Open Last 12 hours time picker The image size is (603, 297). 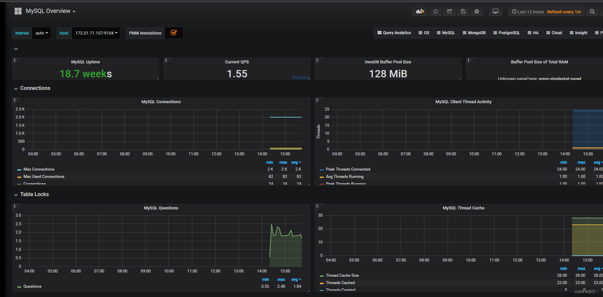coord(546,12)
